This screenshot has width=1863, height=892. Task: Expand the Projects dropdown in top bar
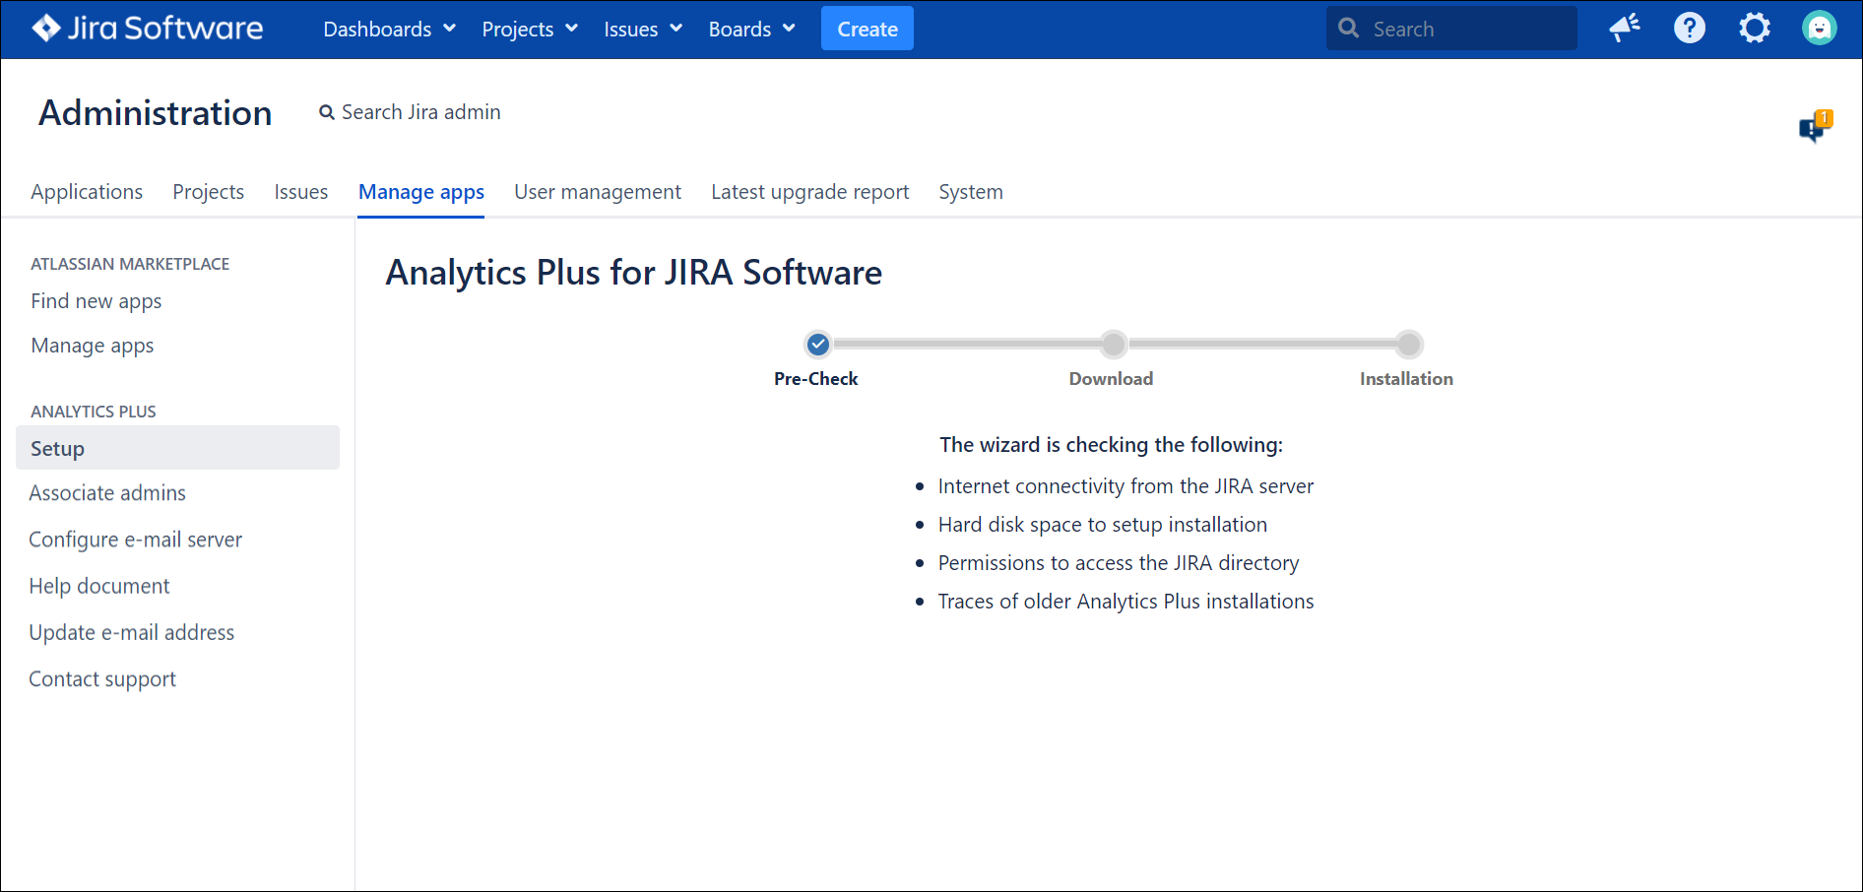click(529, 30)
